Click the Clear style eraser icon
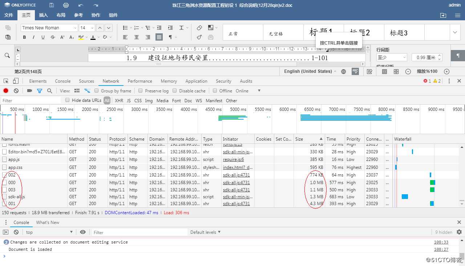This screenshot has height=266, width=465. point(199,28)
